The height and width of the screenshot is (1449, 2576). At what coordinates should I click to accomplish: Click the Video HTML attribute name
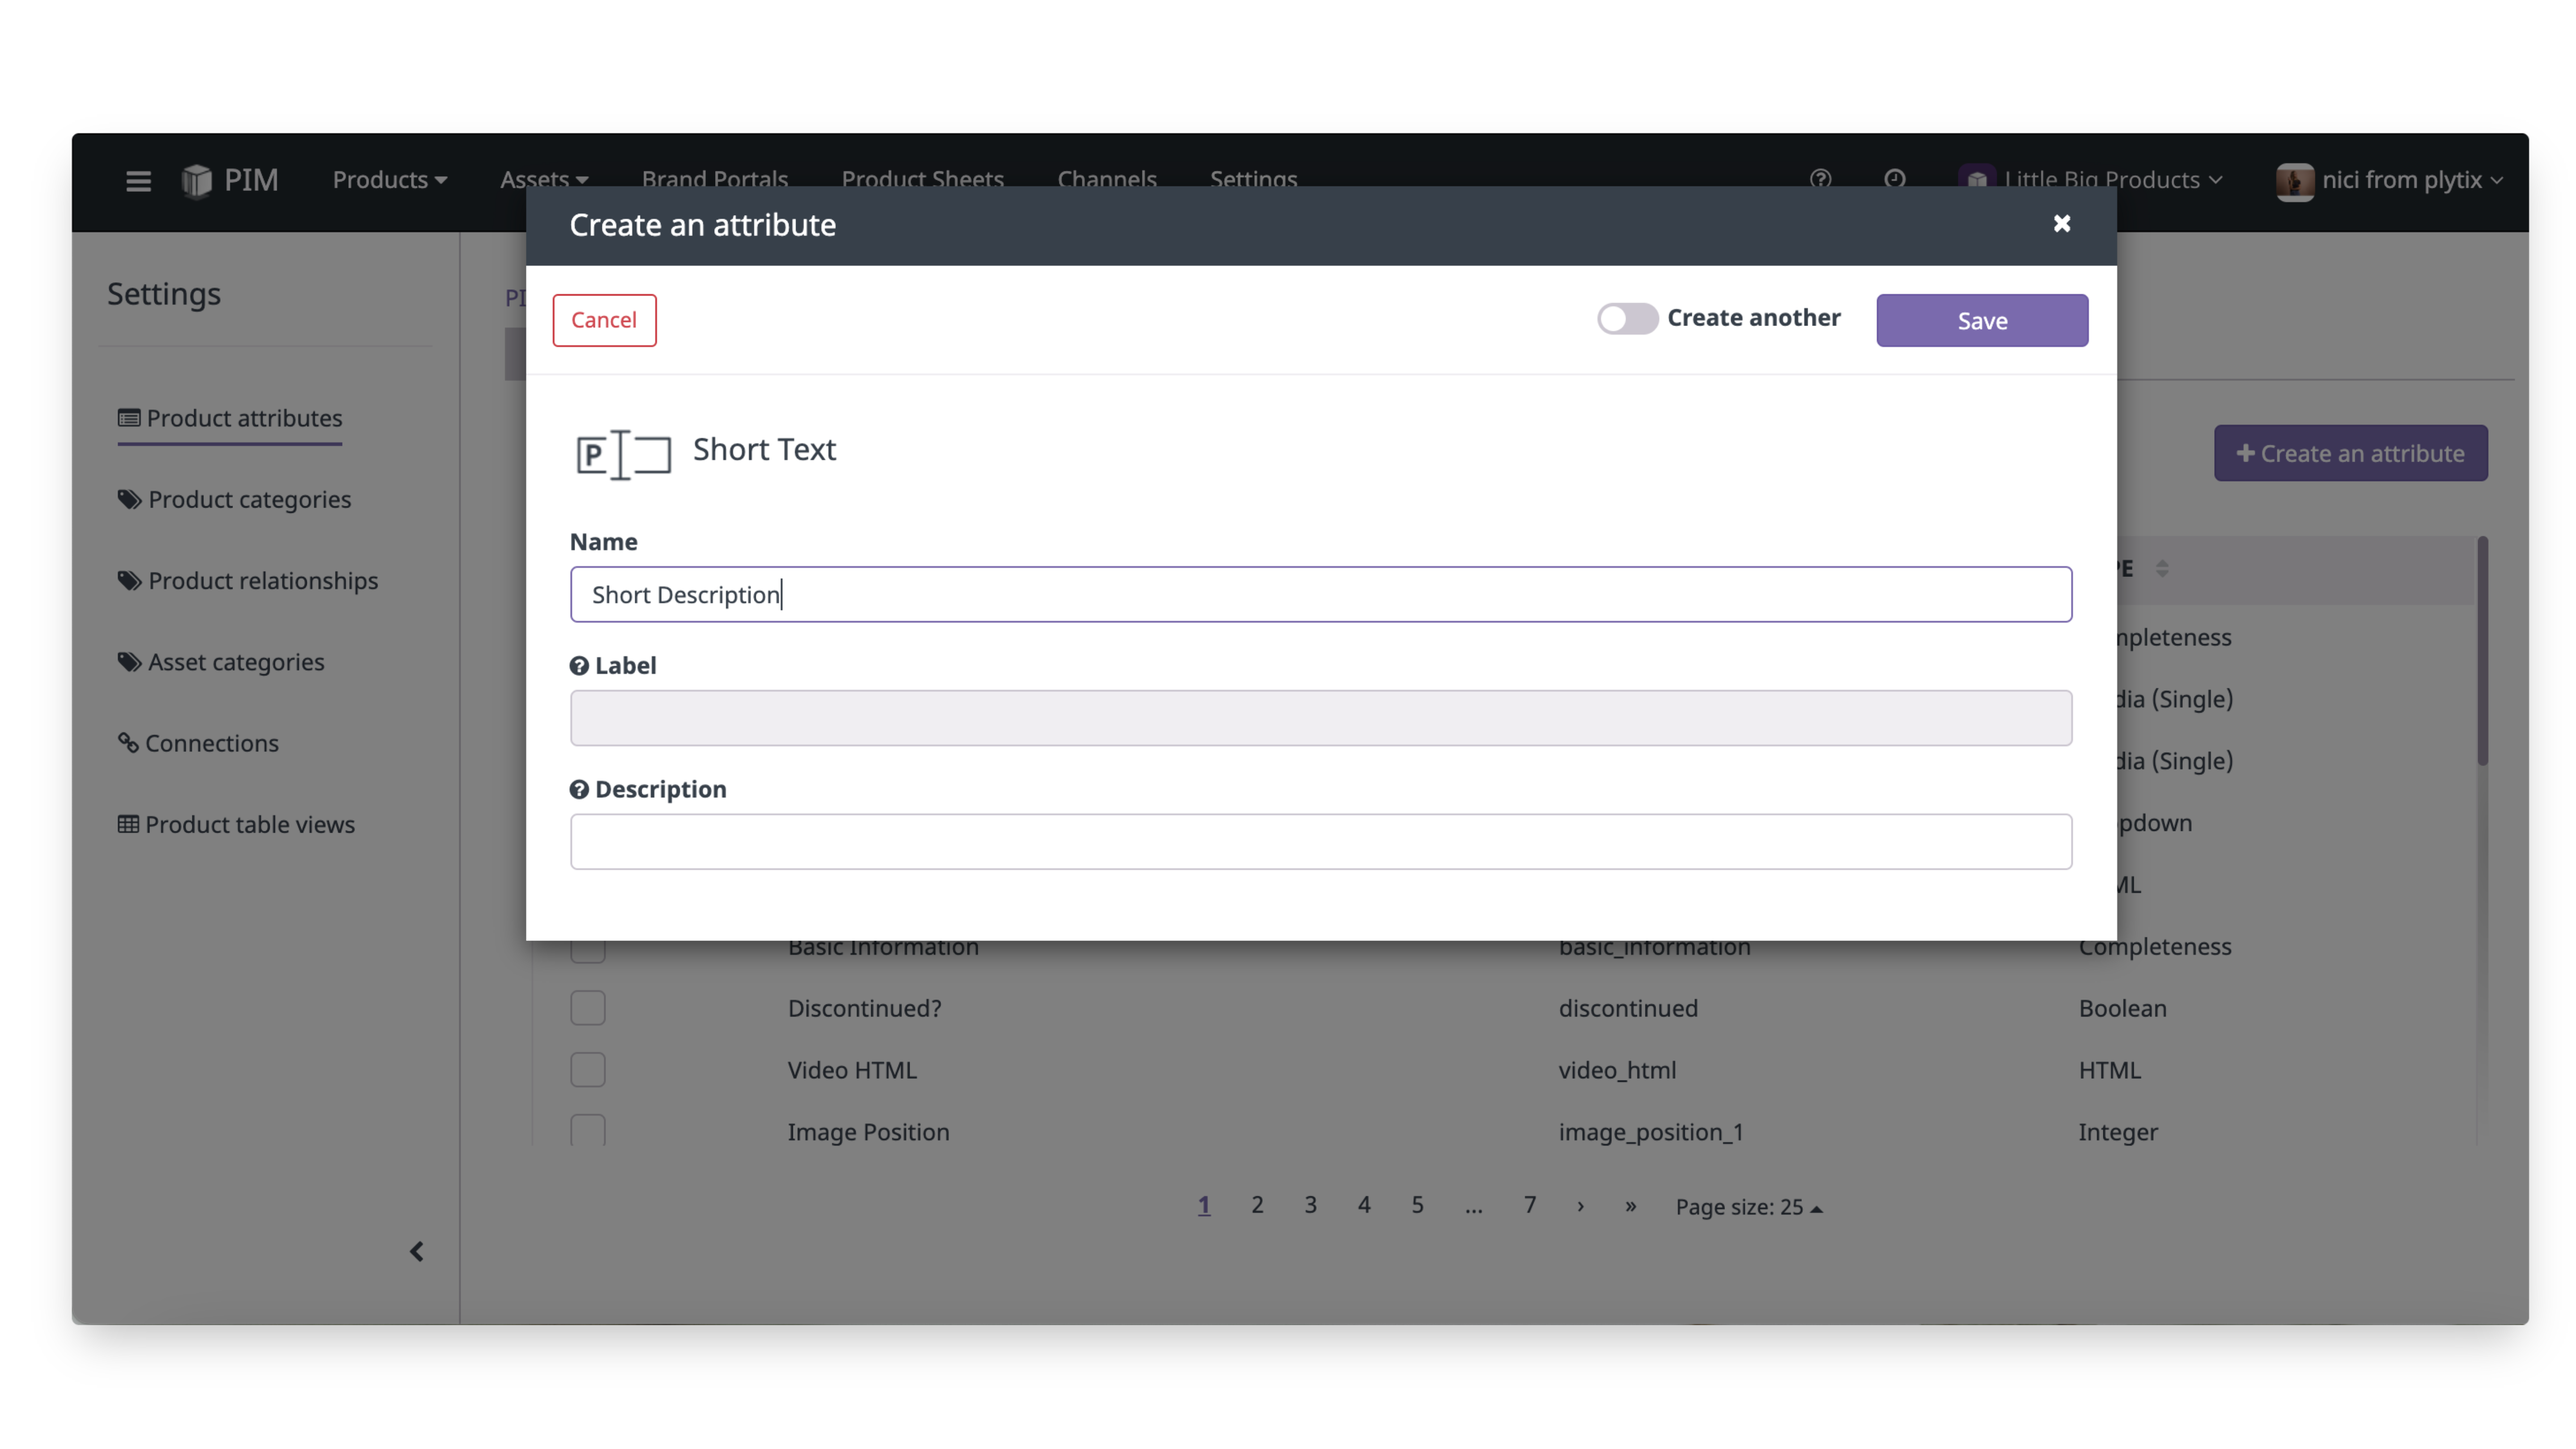point(852,1071)
